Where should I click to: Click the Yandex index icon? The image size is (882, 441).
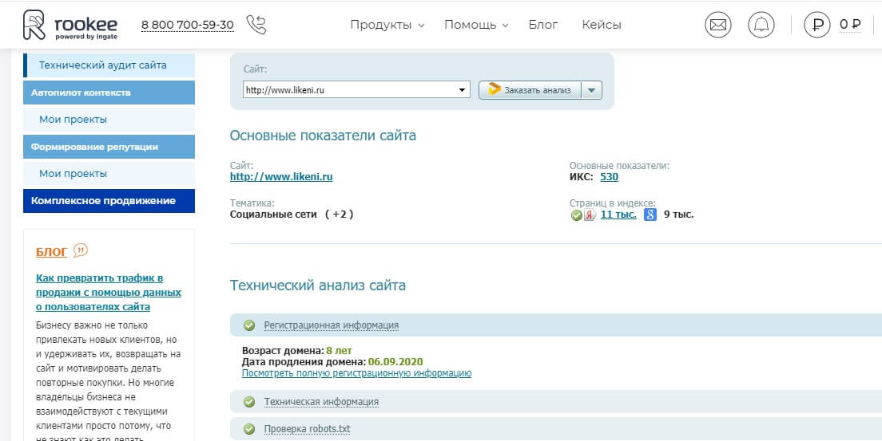(590, 215)
